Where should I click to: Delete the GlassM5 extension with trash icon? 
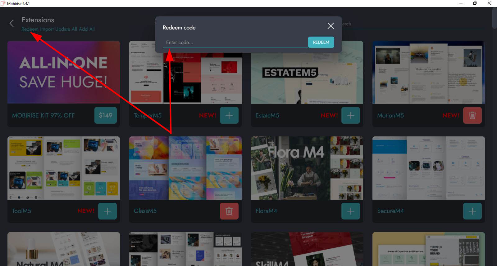click(229, 211)
